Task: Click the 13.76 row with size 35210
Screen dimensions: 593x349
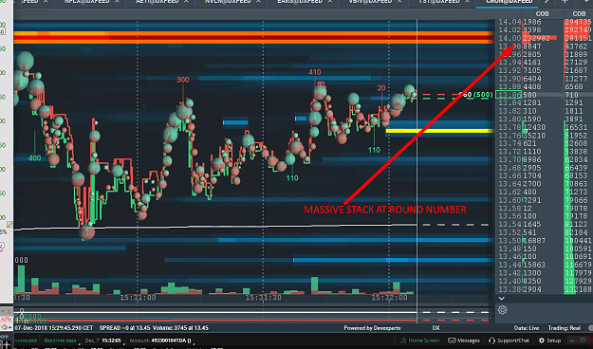Action: [545, 135]
